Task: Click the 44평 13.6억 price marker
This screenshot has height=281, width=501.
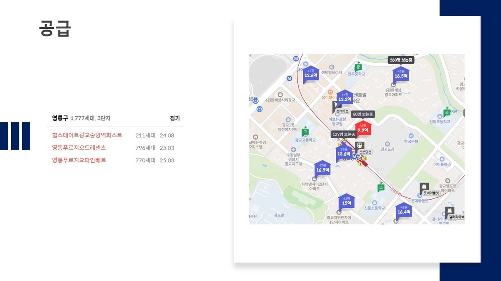Action: click(311, 74)
